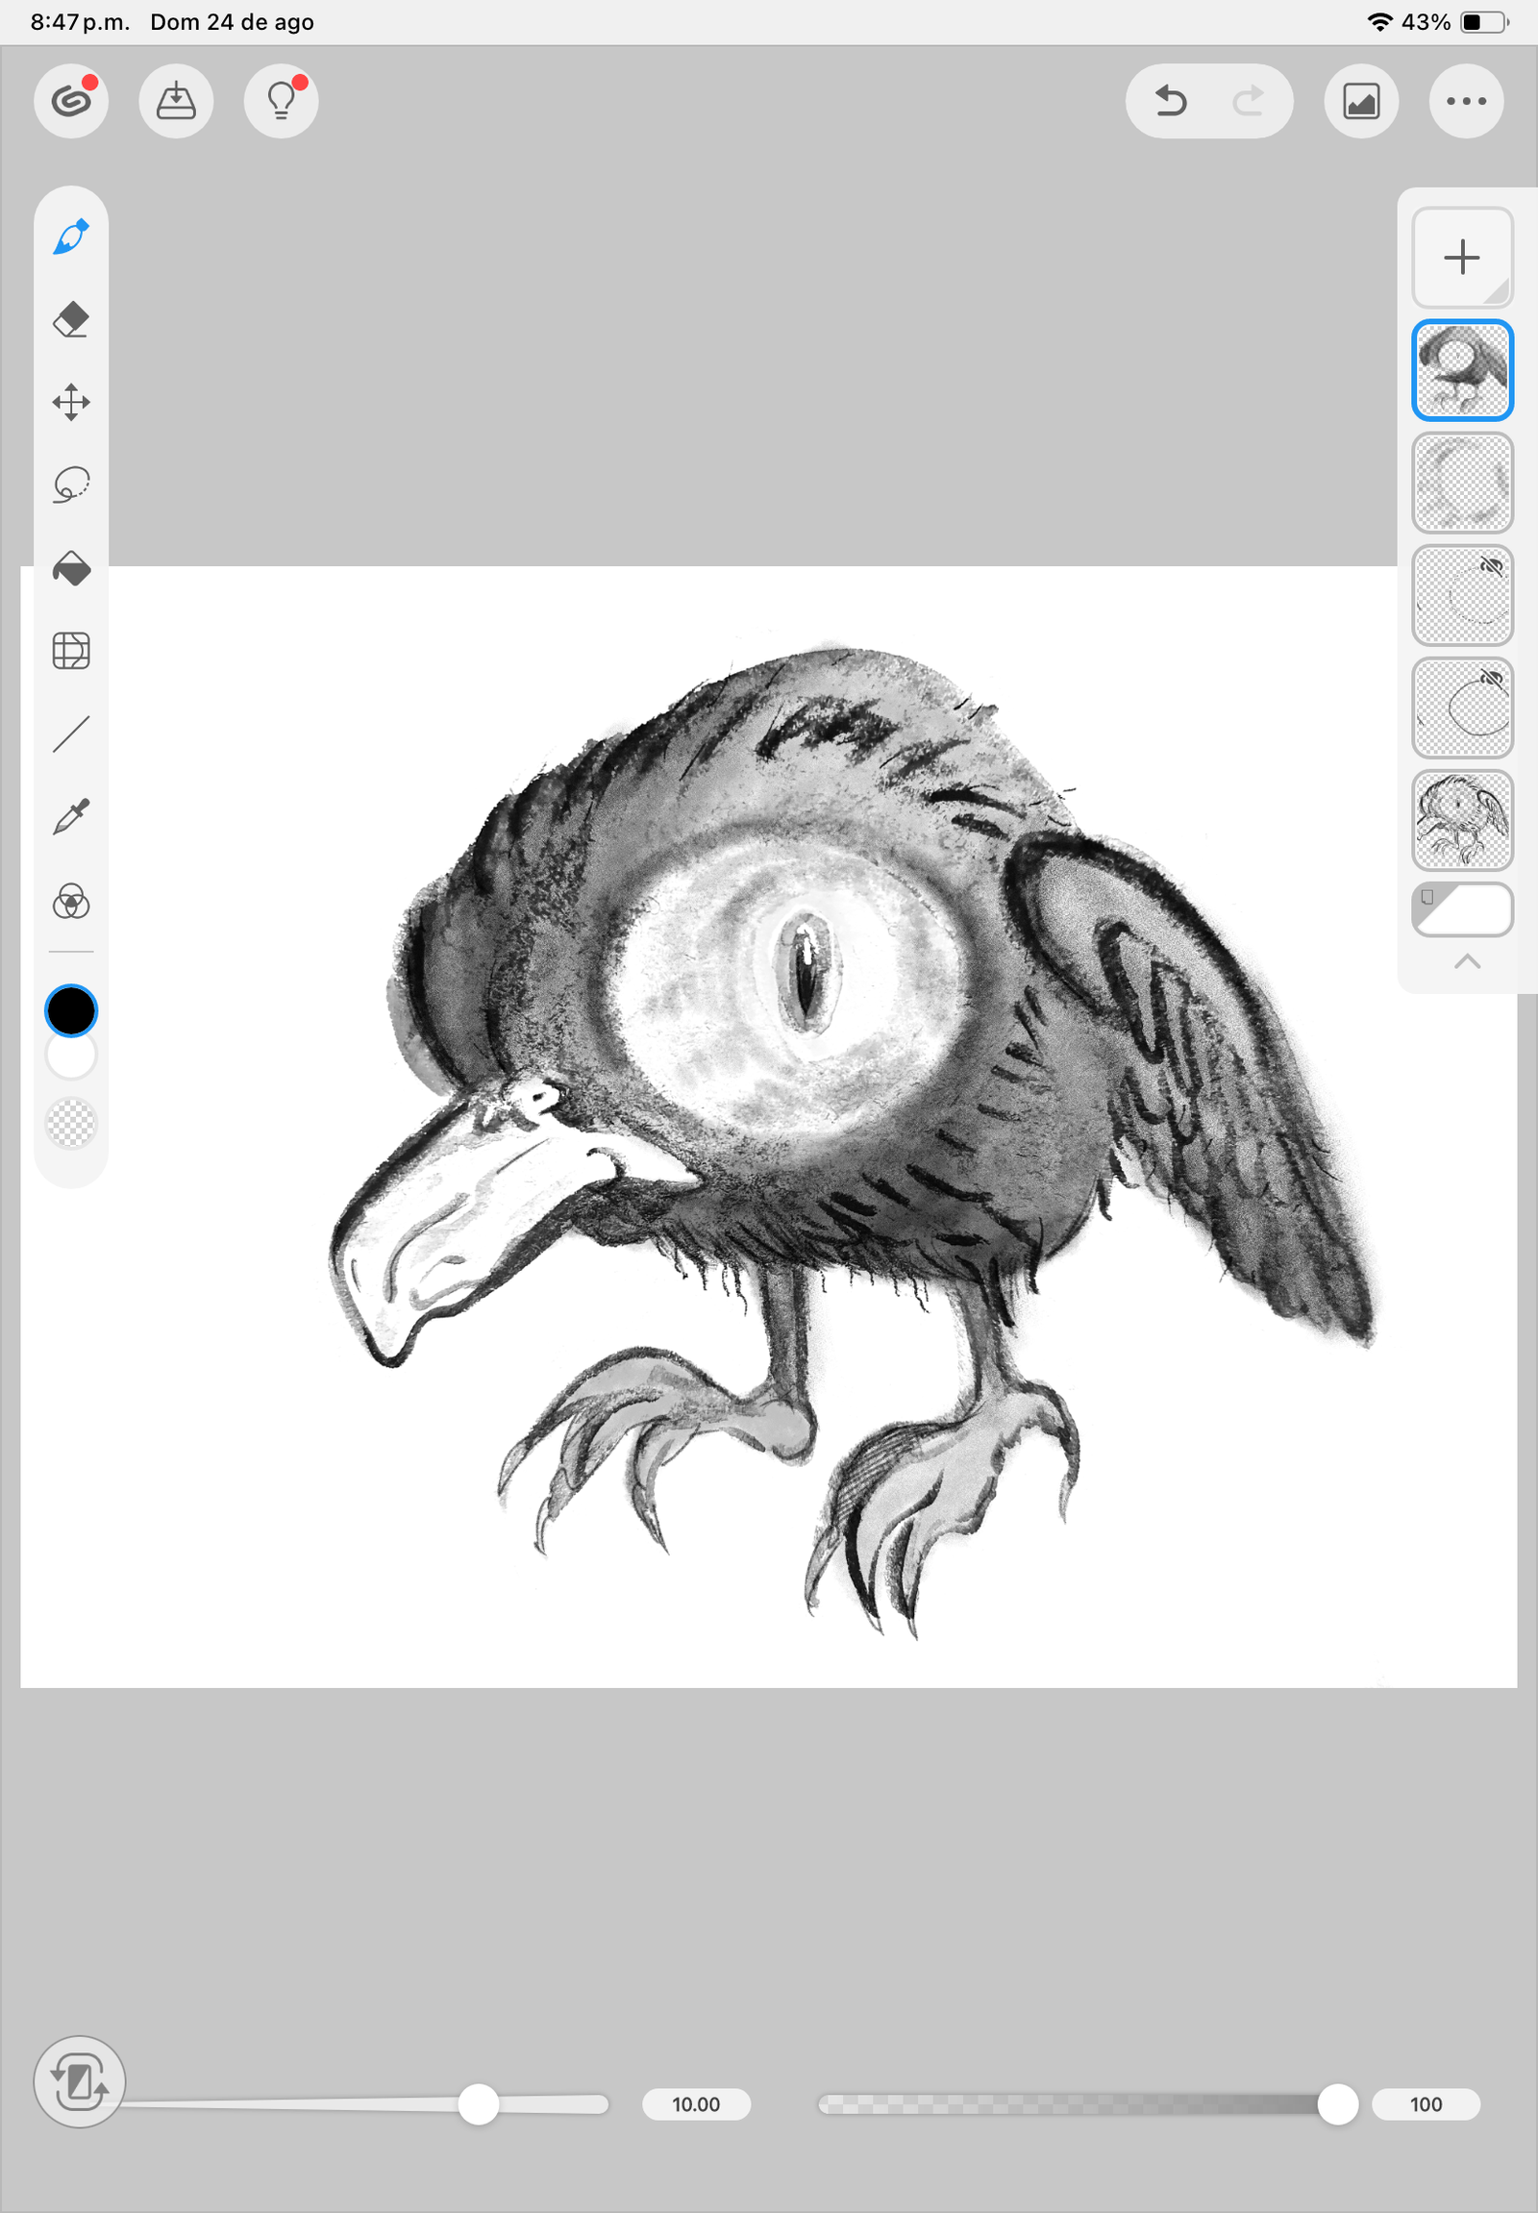Tap the rotate canvas reset button
Image resolution: width=1538 pixels, height=2213 pixels.
(79, 2082)
